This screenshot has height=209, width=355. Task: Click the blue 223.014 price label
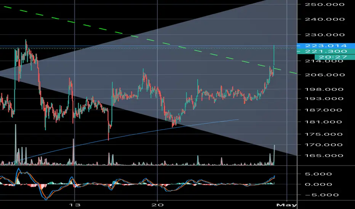click(x=326, y=46)
